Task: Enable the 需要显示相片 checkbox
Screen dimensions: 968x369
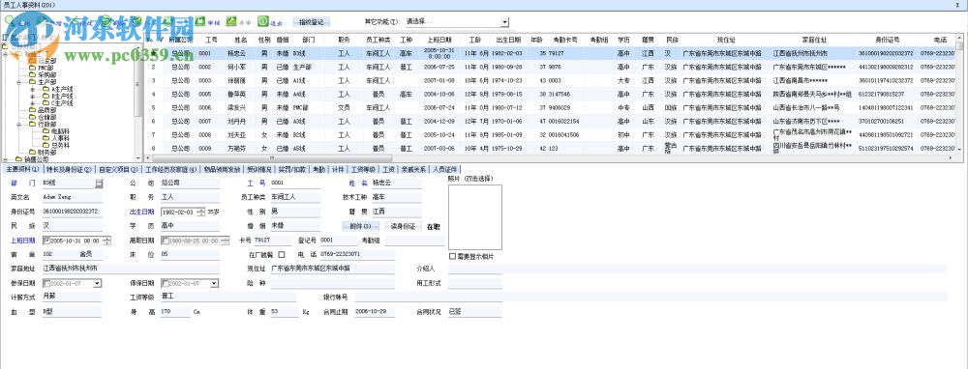Action: pos(452,256)
